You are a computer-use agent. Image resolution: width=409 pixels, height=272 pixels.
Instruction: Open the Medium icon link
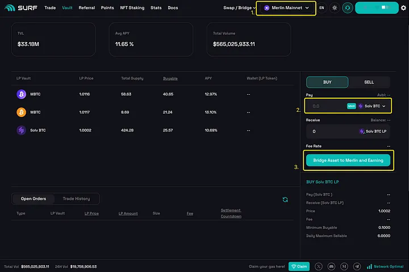point(344,266)
